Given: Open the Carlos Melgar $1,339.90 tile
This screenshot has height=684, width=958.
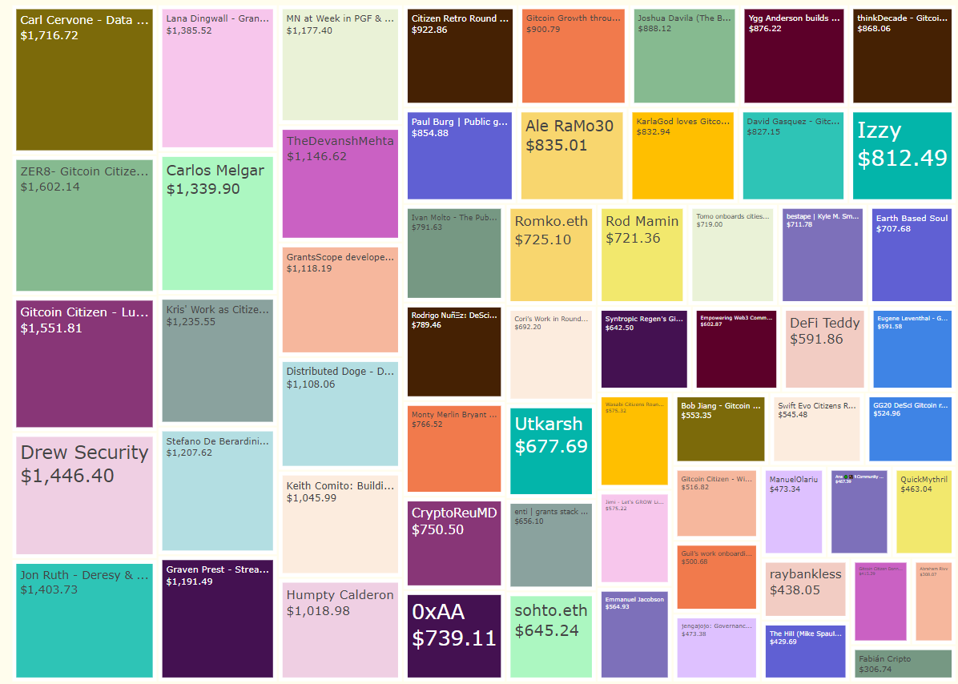Looking at the screenshot, I should pyautogui.click(x=218, y=223).
